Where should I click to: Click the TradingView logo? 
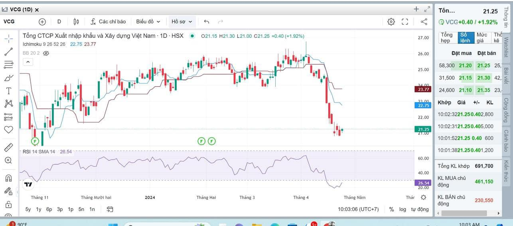click(28, 184)
